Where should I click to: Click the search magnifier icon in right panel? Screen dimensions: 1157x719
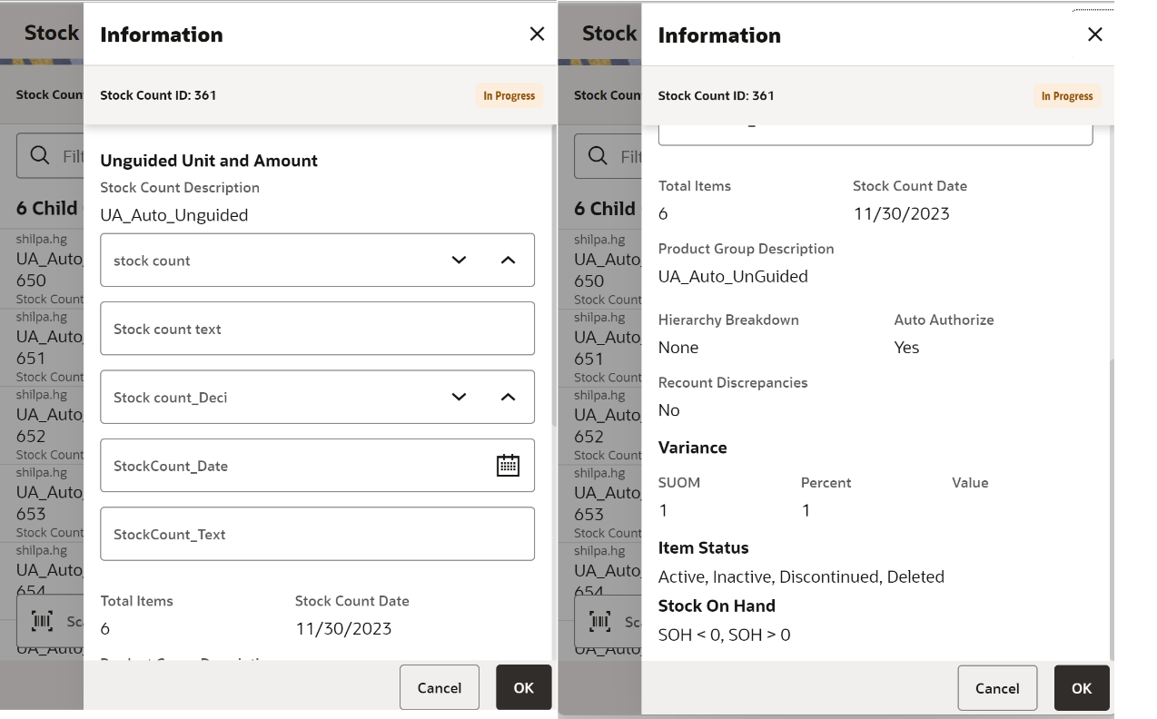tap(598, 156)
